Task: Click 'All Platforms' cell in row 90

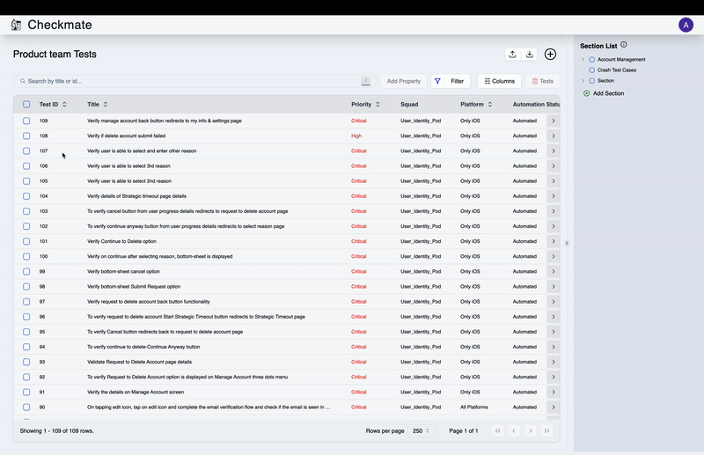Action: [x=473, y=407]
